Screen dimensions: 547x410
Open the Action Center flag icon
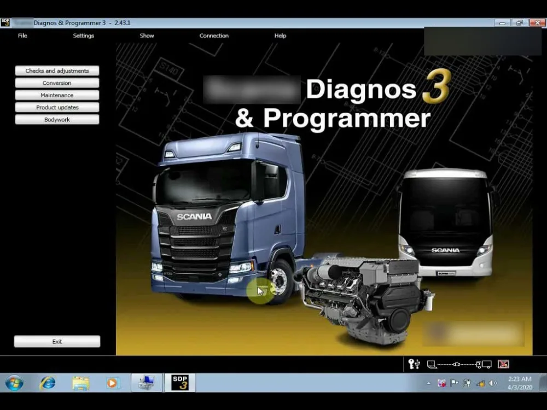pos(454,384)
